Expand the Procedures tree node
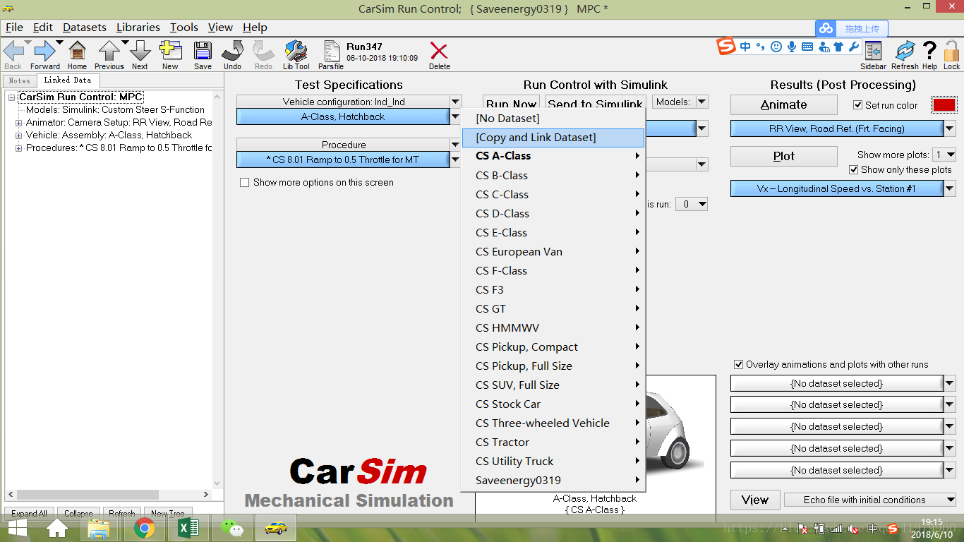964x542 pixels. tap(18, 148)
